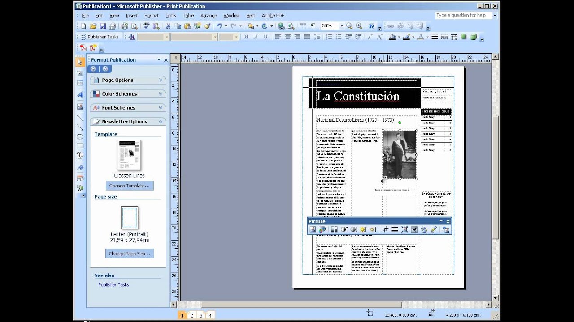Undo the last action

[219, 26]
